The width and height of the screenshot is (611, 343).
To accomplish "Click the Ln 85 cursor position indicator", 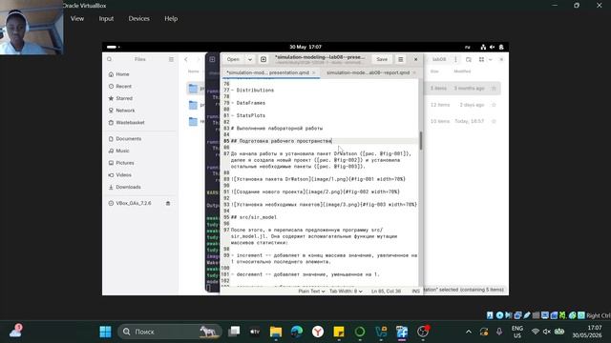I will tap(386, 292).
